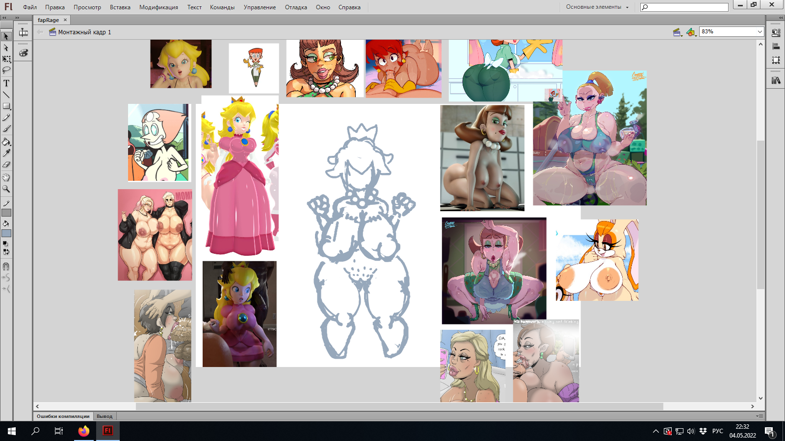
Task: Toggle Snap to Objects magnet
Action: pos(6,267)
